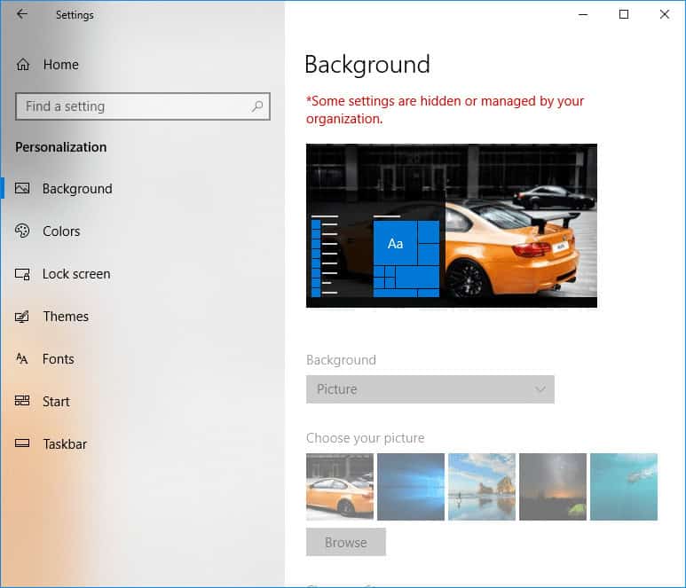The image size is (686, 588).
Task: Click the search magnifier icon
Action: [257, 106]
